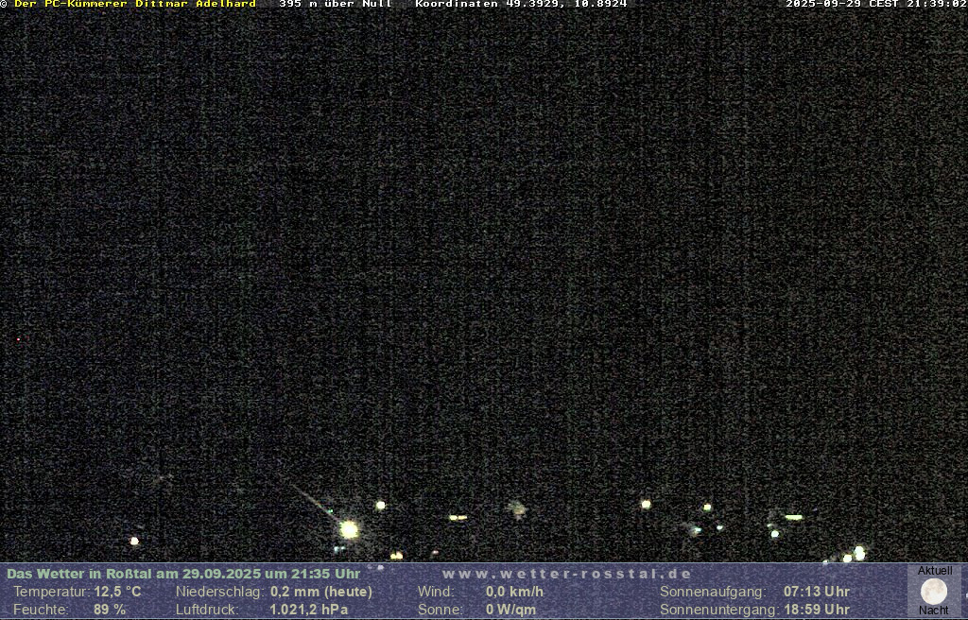The image size is (968, 620).
Task: Click 'Der PC-Kümmerer Dittmar Adelhard' credit text
Action: 135,4
